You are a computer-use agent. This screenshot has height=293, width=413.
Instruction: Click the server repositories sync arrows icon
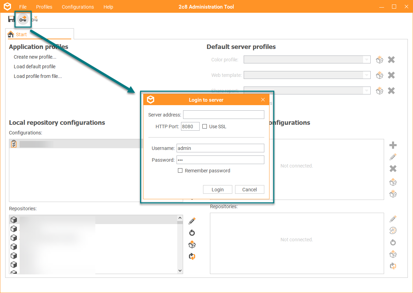393,266
